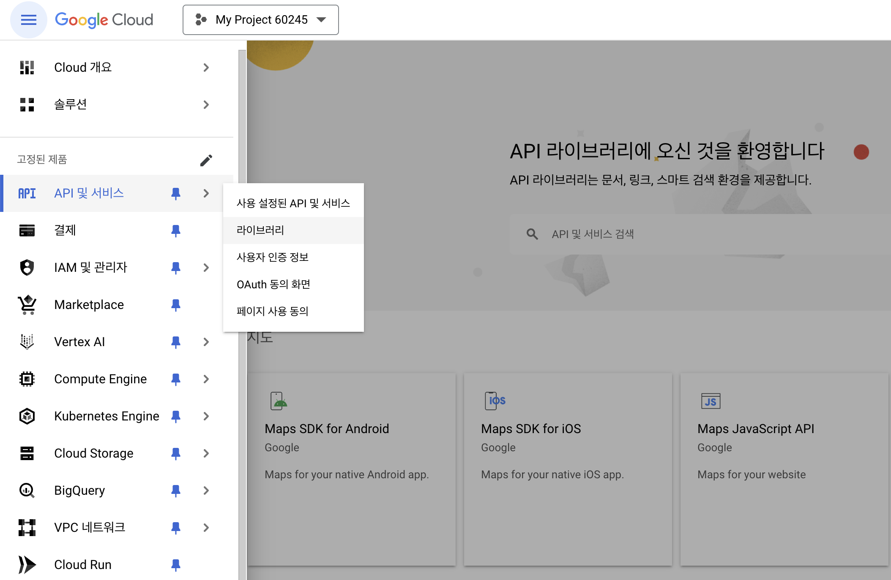
Task: Unpin Cloud Run using its pin
Action: point(176,564)
